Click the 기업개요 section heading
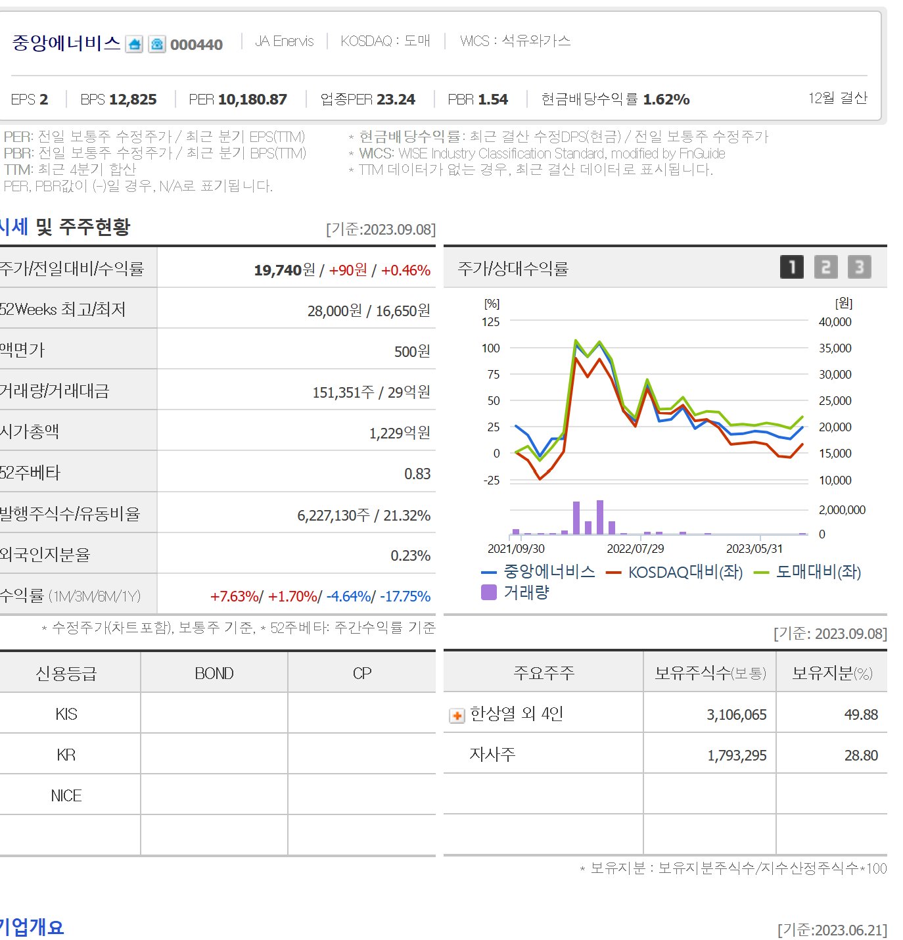903x940 pixels. (x=32, y=927)
